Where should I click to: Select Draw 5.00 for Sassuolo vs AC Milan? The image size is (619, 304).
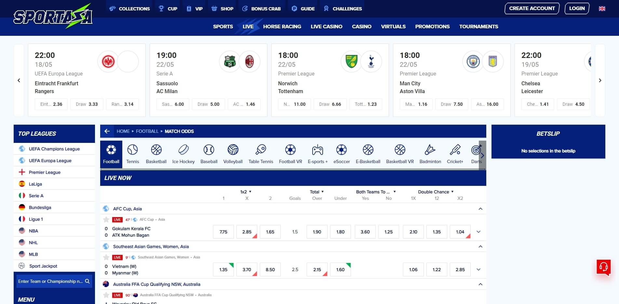pos(209,104)
